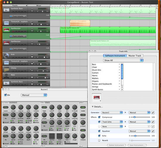Switch to the Master Track tab
This screenshot has height=148, width=161.
(135, 56)
